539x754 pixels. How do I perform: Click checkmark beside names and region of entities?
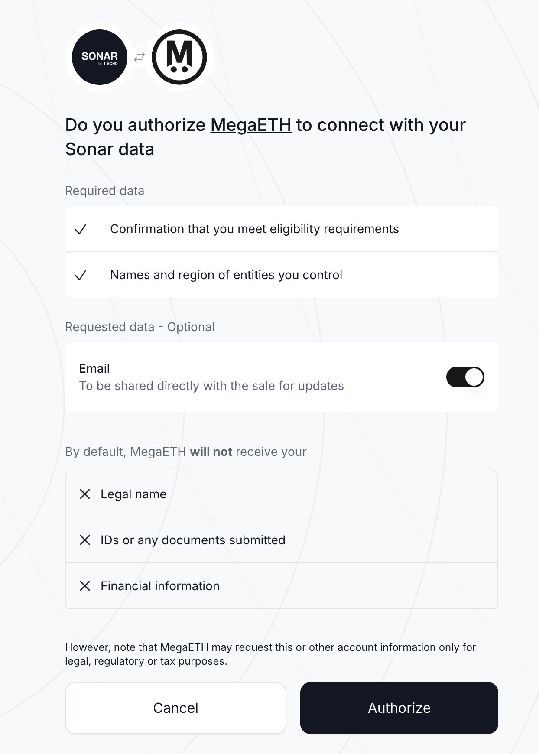[x=81, y=275]
